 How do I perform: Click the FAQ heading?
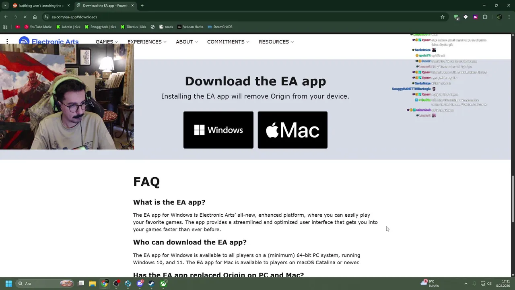[x=146, y=182]
